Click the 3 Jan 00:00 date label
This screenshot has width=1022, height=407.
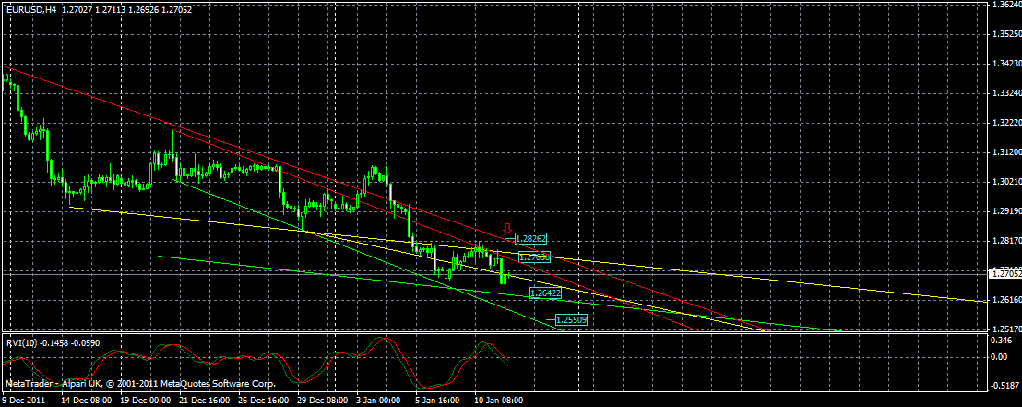pos(379,400)
